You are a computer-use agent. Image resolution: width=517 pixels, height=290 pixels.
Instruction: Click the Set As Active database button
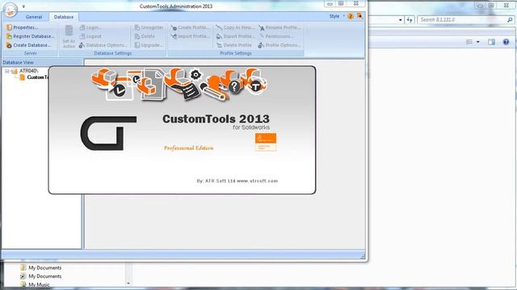(x=69, y=37)
